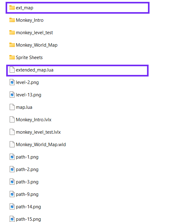This screenshot has height=222, width=175.
Task: Click the Monkey_Intro folder icon
Action: pyautogui.click(x=12, y=20)
